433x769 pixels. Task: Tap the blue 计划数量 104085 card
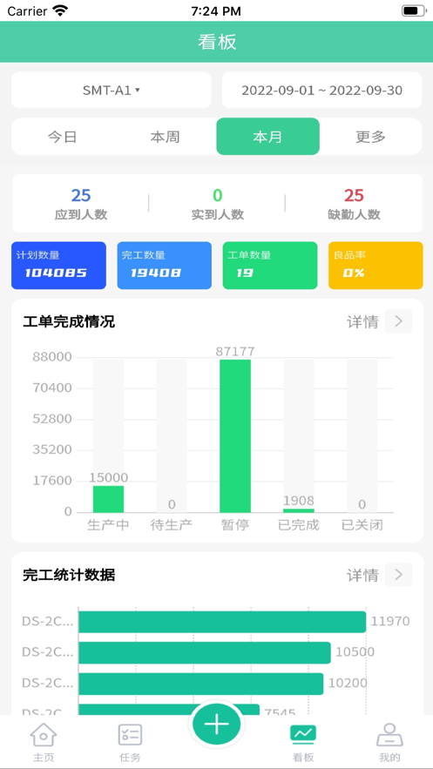pyautogui.click(x=59, y=266)
